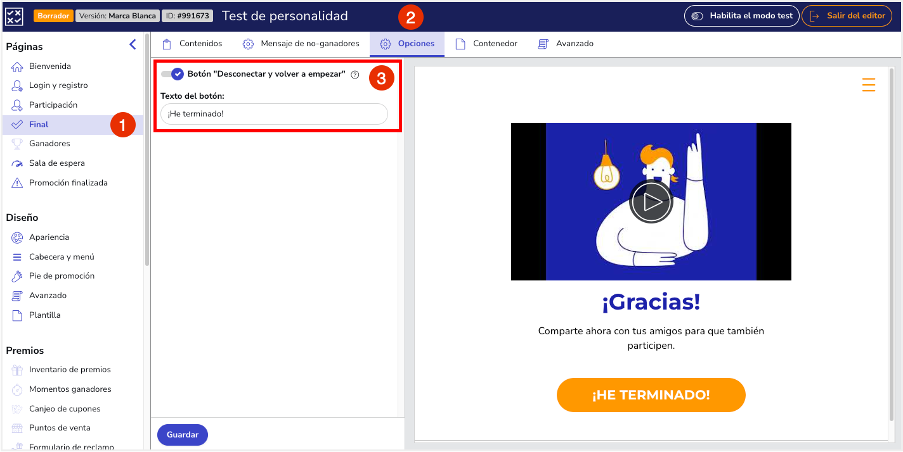Open the Avanzado tab in the editor
The height and width of the screenshot is (452, 903).
(x=566, y=44)
